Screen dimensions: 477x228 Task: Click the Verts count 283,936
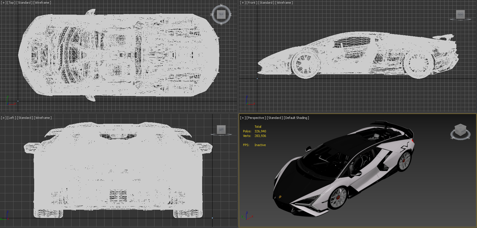coord(260,136)
